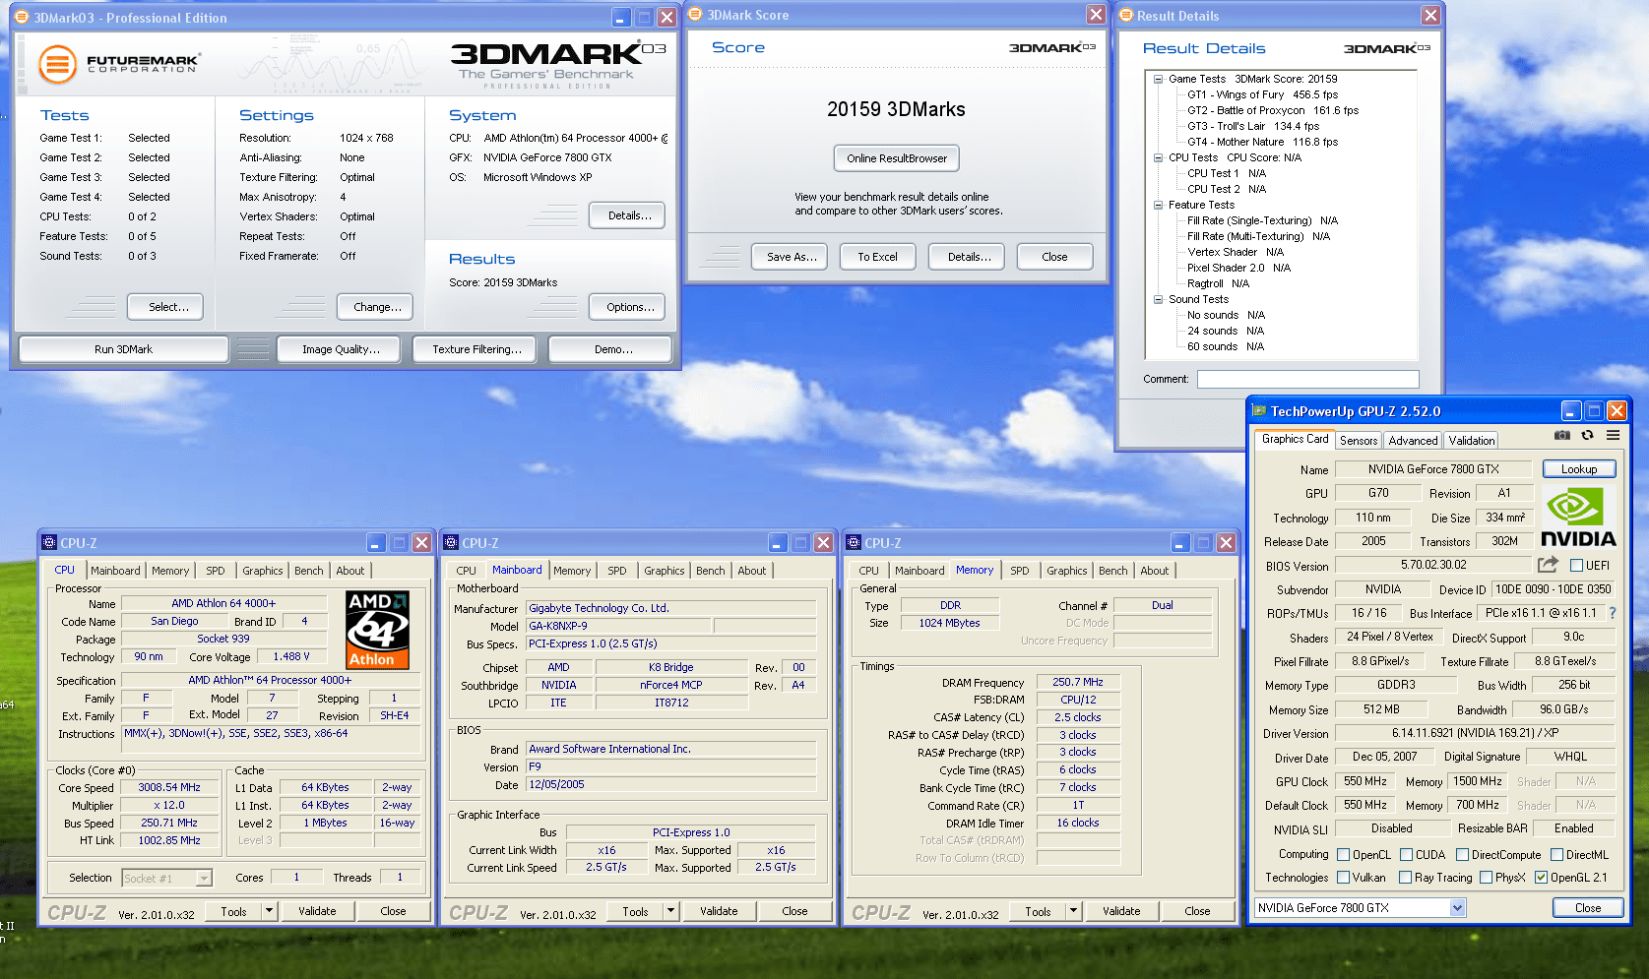Take a GPU-Z screenshot with camera icon
1649x979 pixels.
coord(1562,435)
